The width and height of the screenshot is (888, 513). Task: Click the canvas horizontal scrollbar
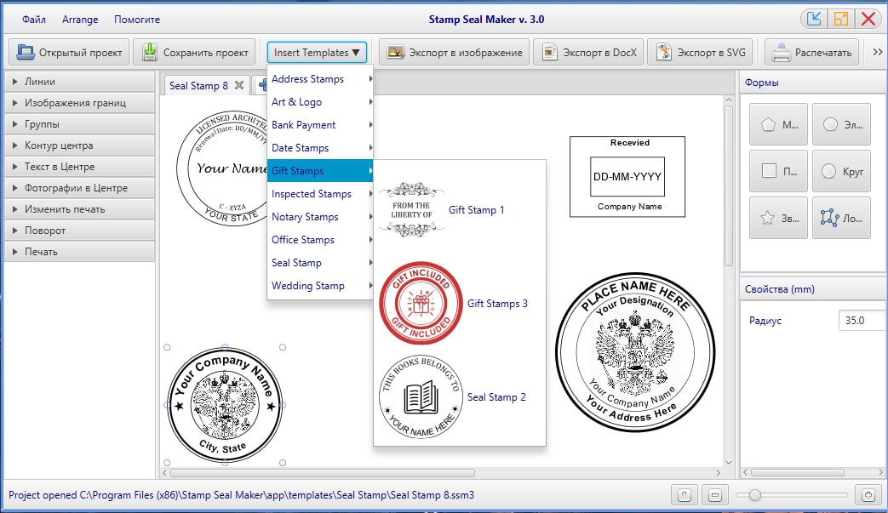[x=323, y=473]
